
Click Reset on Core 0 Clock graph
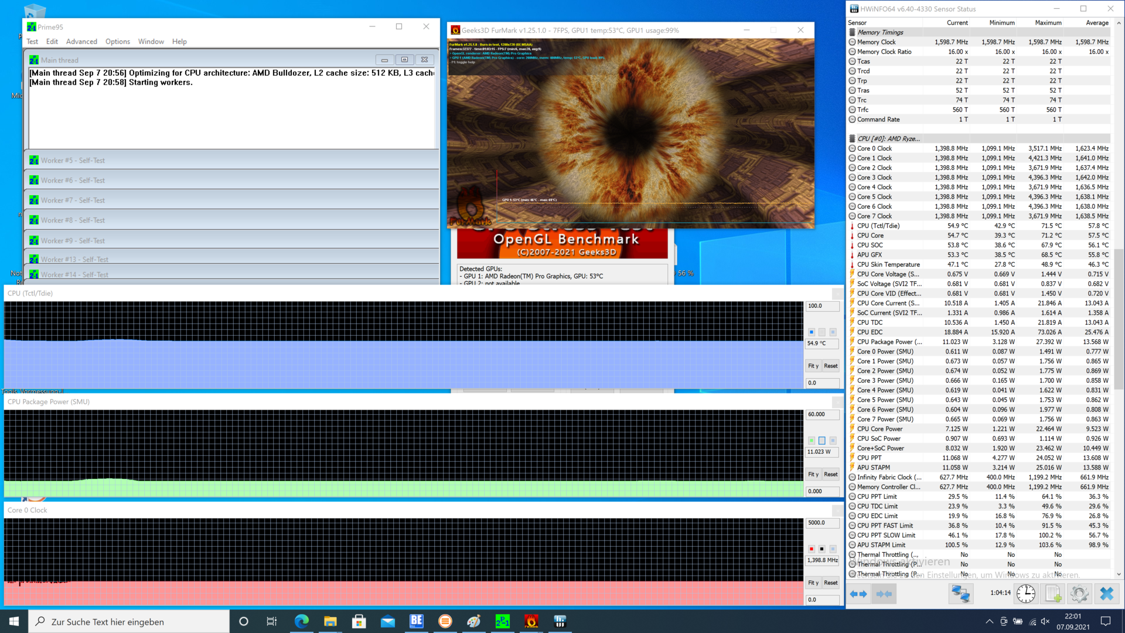[831, 583]
